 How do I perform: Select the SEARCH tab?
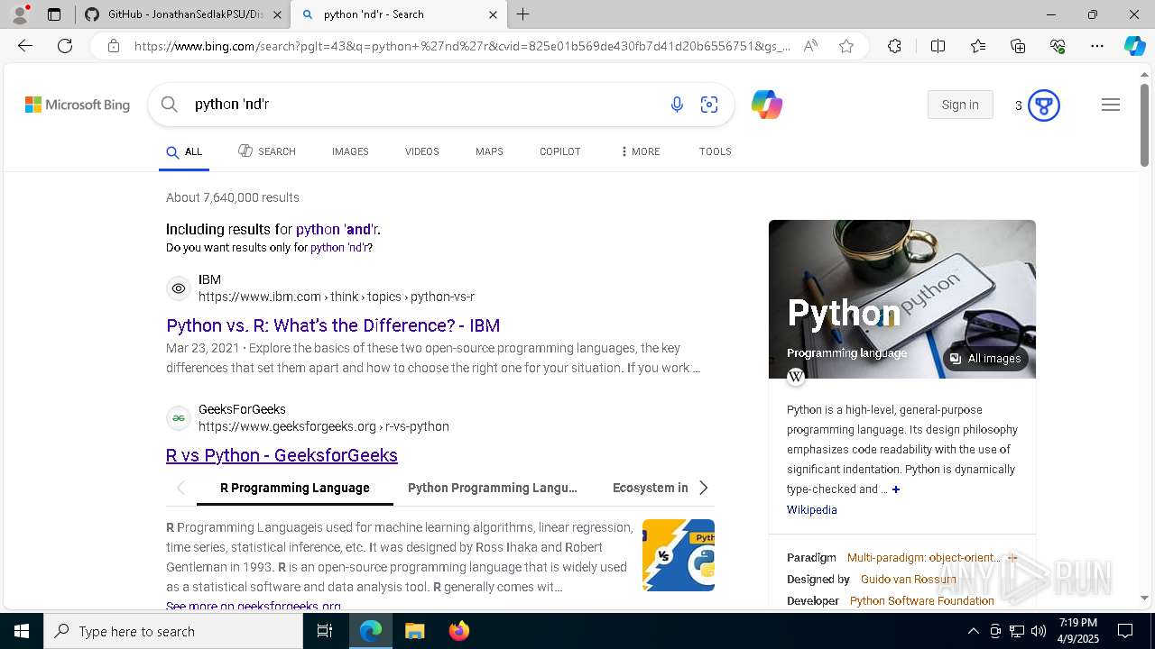[267, 151]
